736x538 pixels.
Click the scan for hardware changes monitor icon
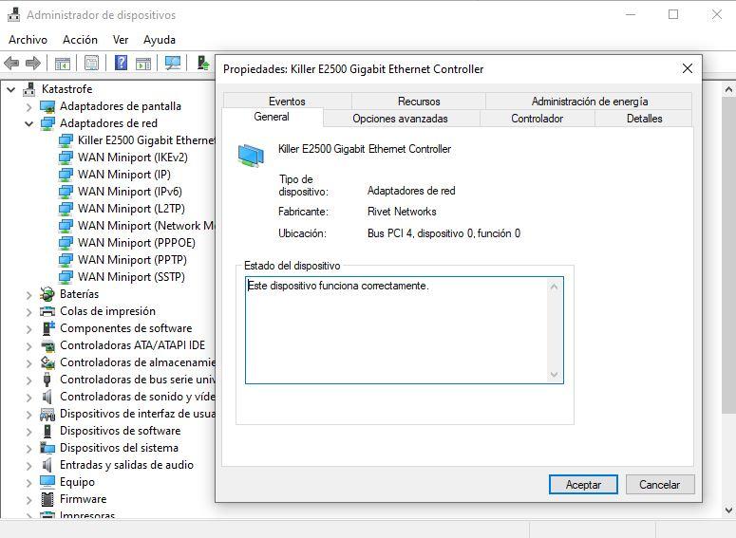pos(173,63)
